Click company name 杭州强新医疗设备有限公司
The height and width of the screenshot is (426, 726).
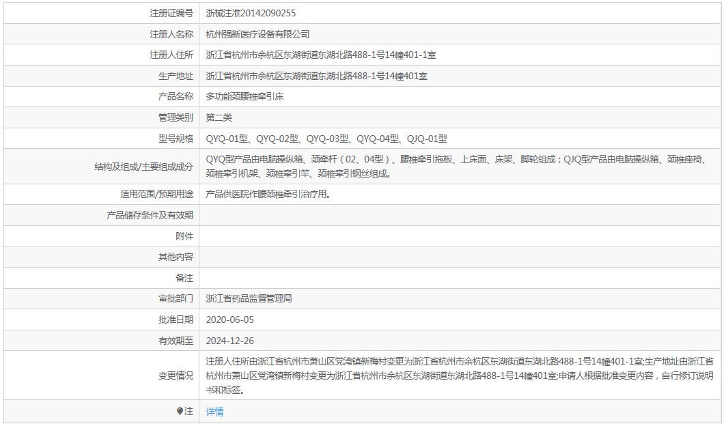click(257, 34)
